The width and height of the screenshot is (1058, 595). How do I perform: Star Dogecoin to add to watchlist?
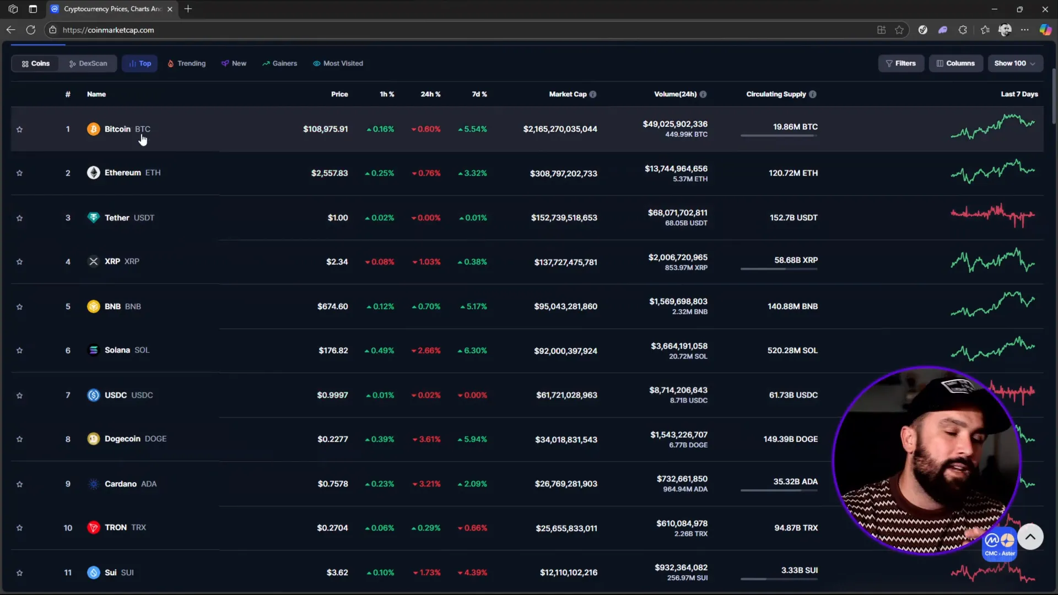19,439
